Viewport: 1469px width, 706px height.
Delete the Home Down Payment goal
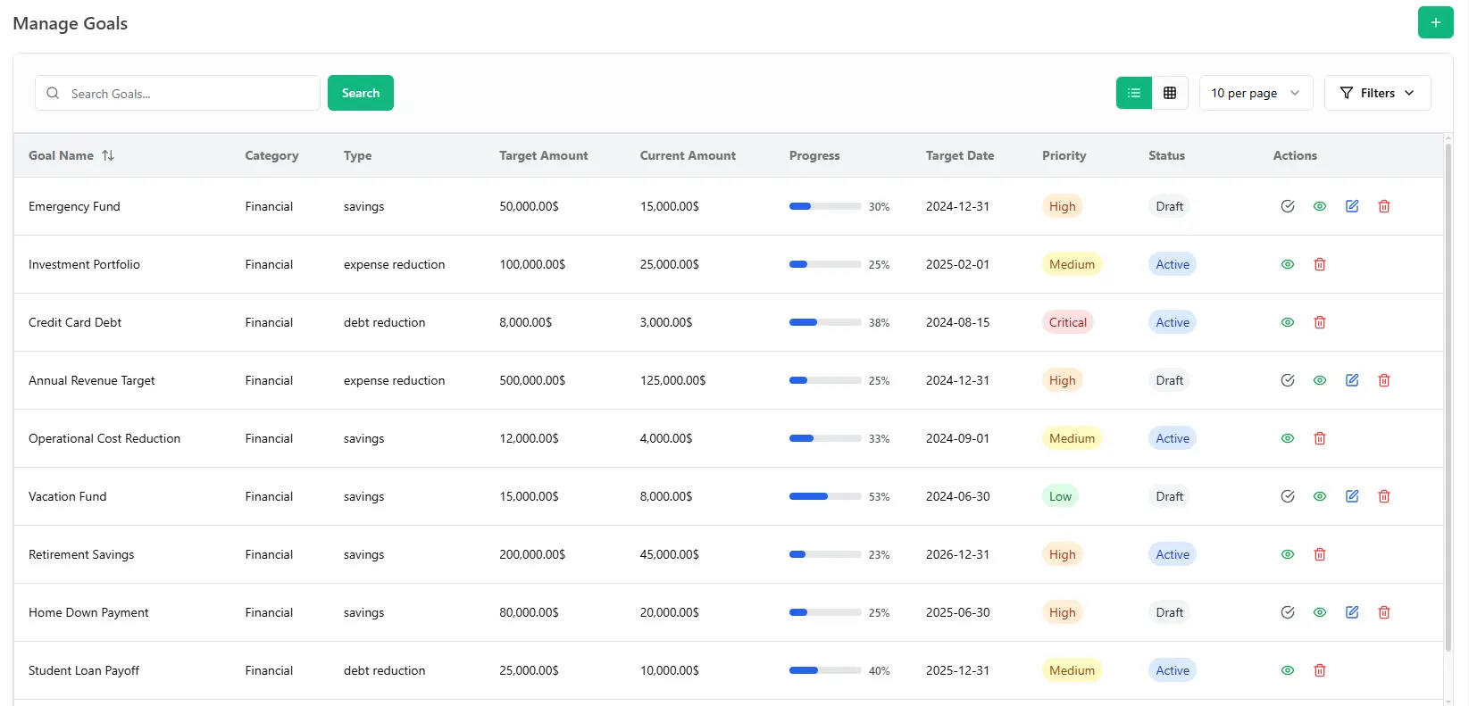coord(1384,612)
